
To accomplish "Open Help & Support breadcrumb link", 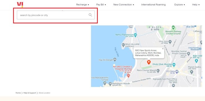I will pos(30,93).
